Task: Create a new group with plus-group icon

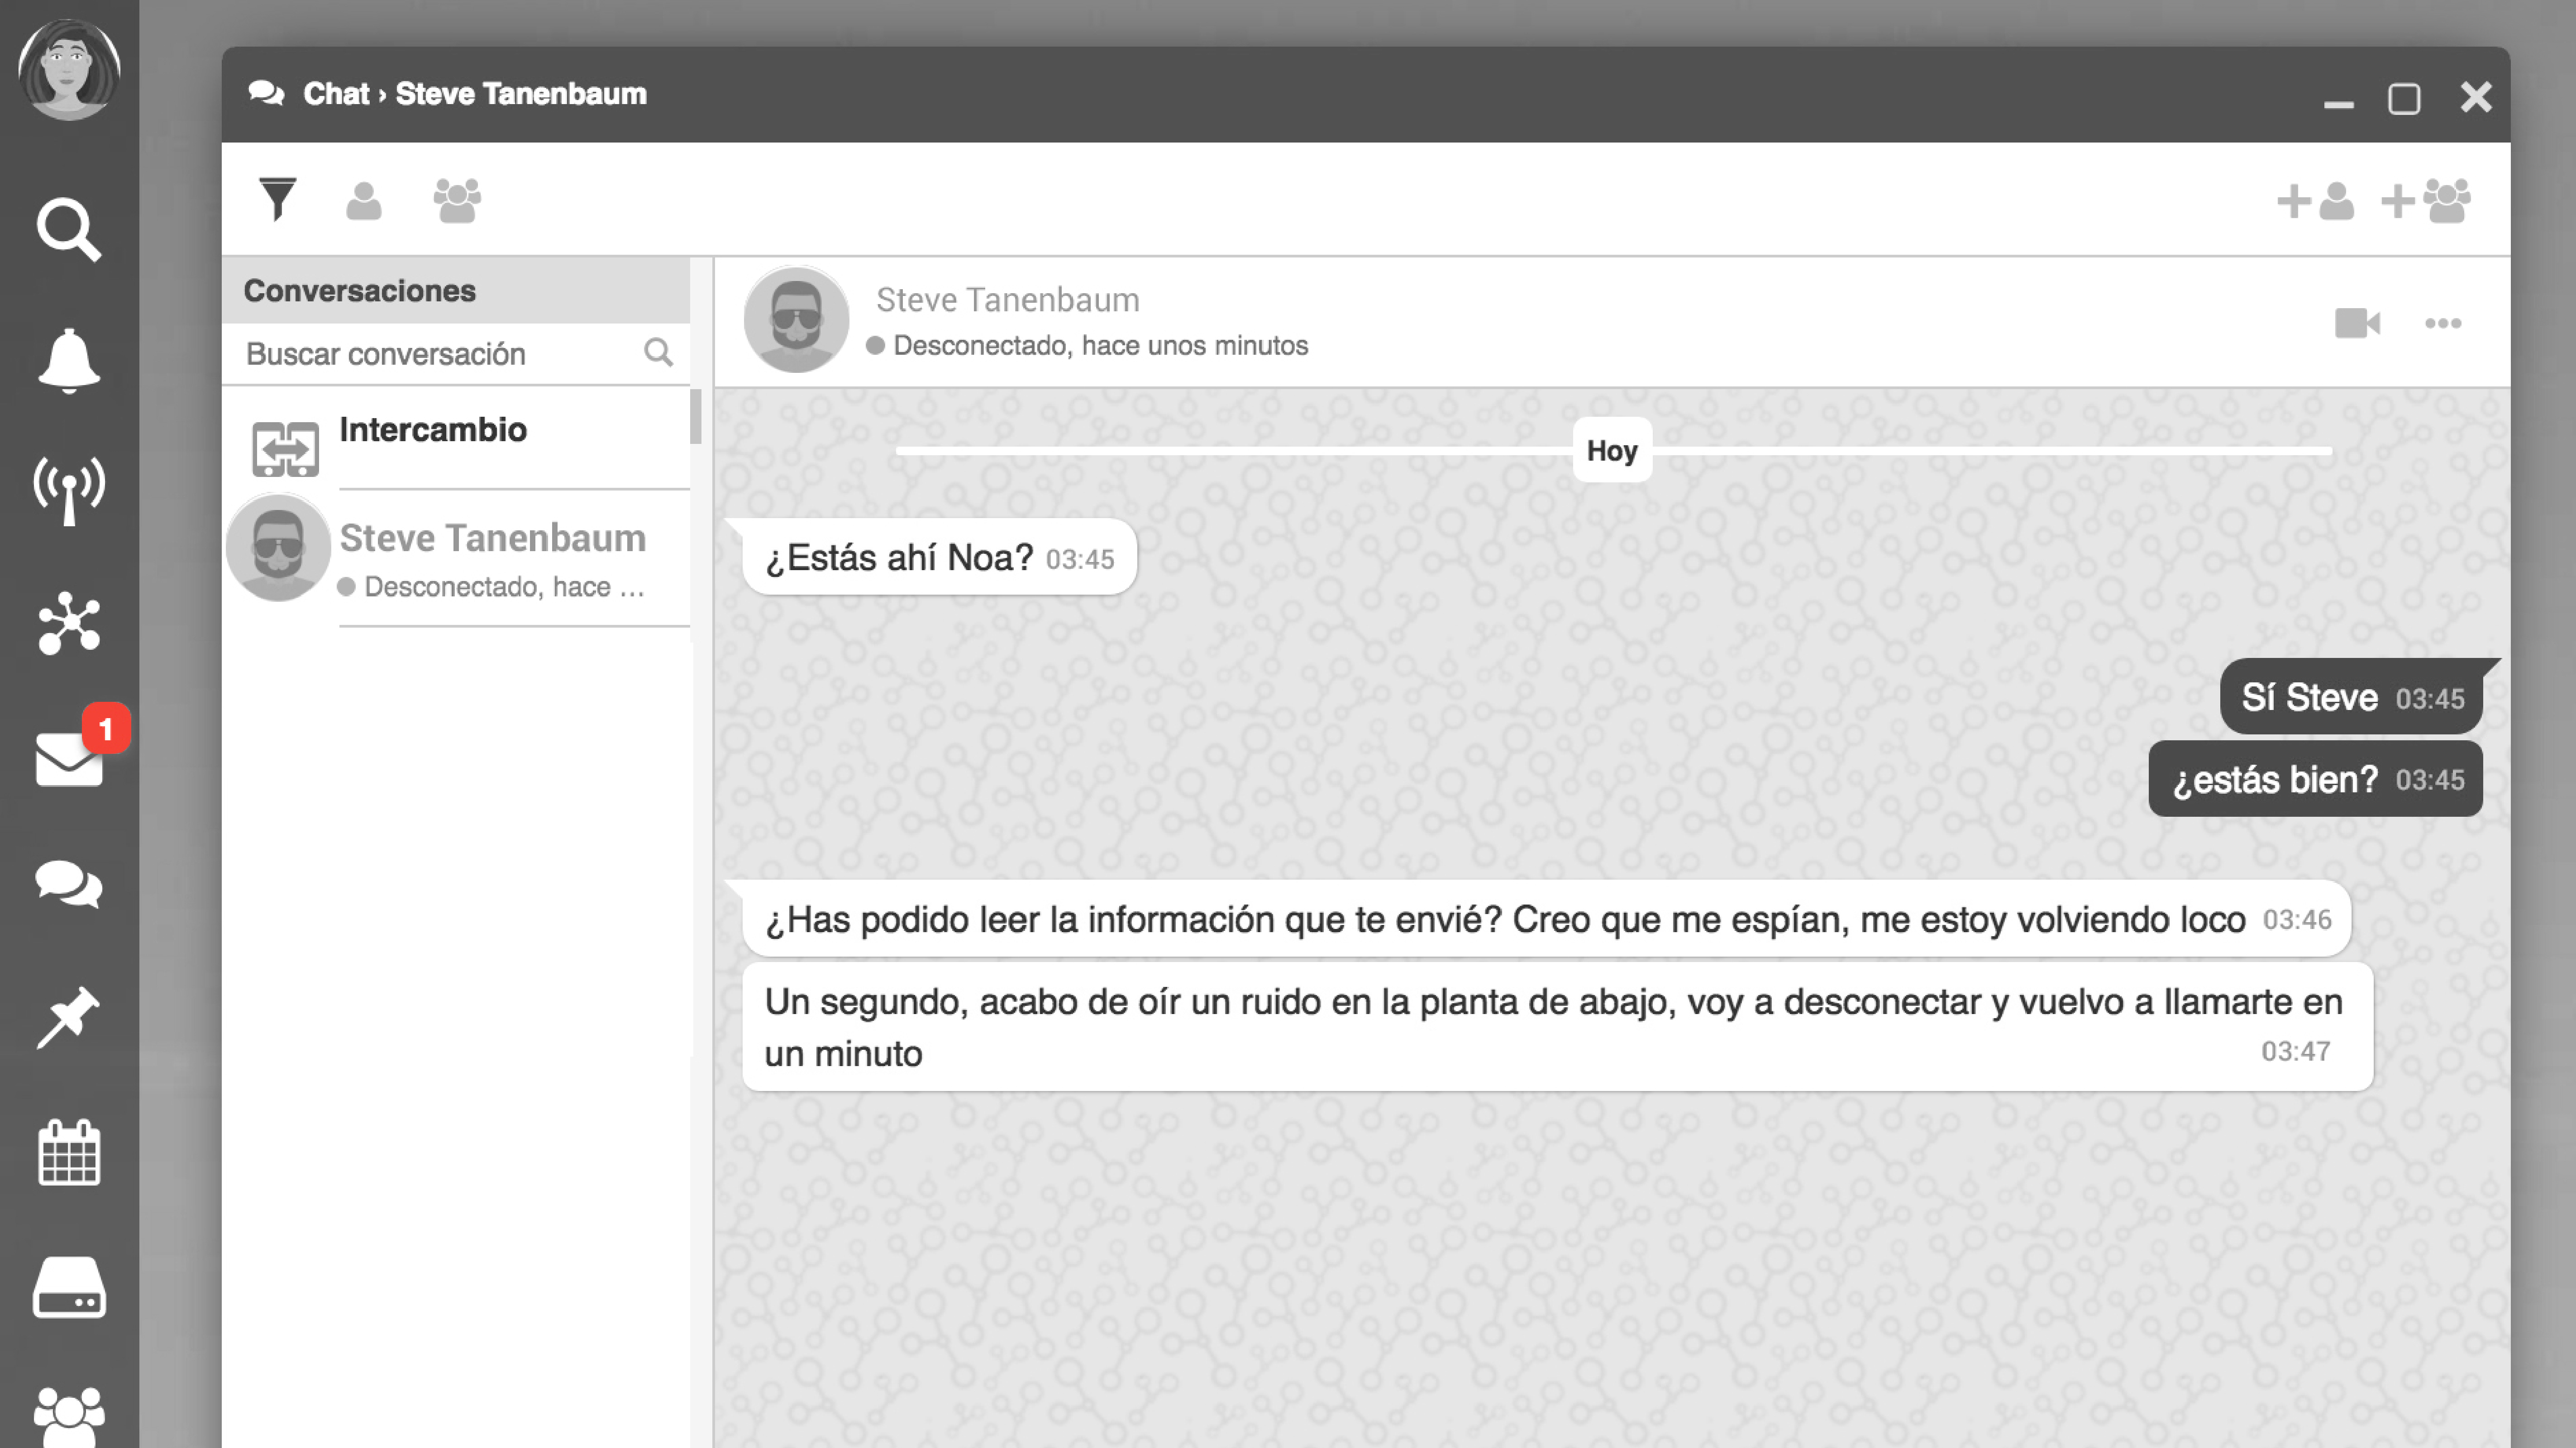Action: [2426, 201]
